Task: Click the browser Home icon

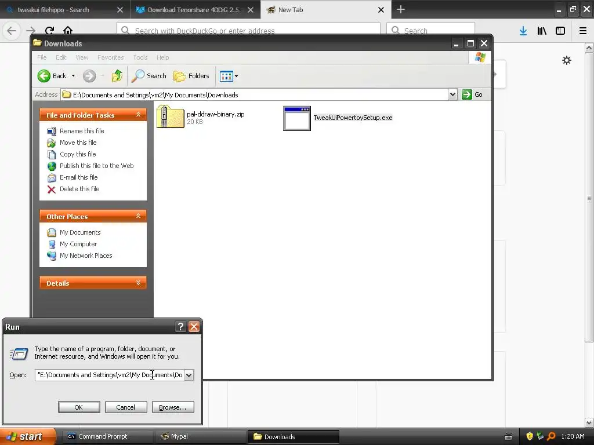Action: [x=68, y=31]
